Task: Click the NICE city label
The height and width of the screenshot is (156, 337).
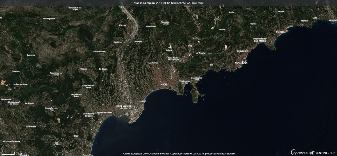Action: pos(164,84)
